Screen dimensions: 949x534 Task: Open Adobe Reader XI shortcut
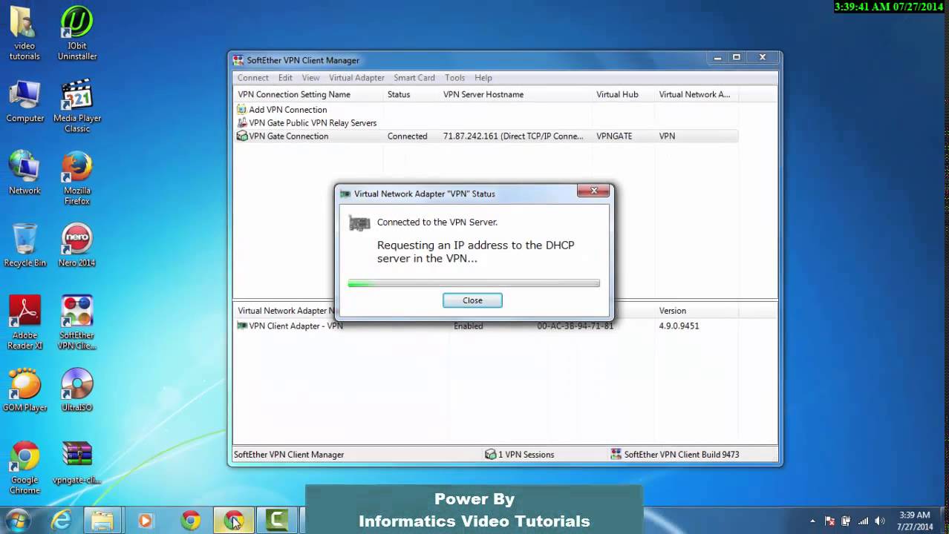[x=25, y=323]
